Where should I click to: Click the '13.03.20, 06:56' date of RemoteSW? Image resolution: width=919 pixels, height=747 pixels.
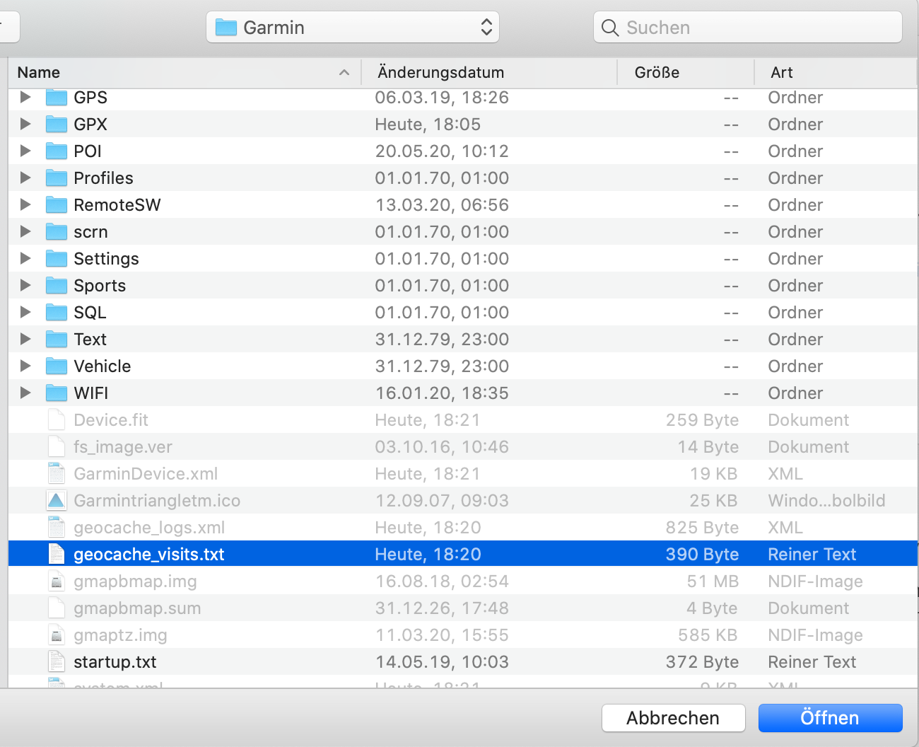pyautogui.click(x=442, y=204)
